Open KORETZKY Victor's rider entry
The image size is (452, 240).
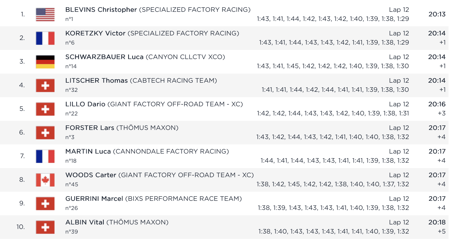(95, 33)
